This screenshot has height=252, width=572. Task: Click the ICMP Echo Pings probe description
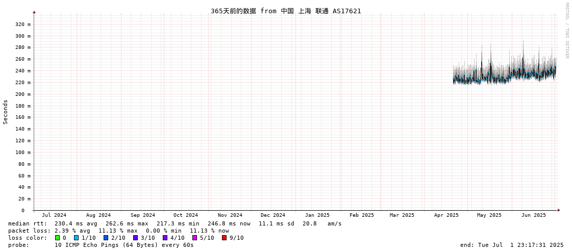click(x=124, y=245)
